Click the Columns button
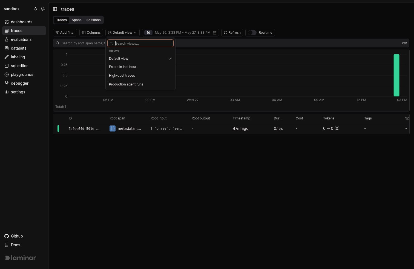 (x=91, y=33)
